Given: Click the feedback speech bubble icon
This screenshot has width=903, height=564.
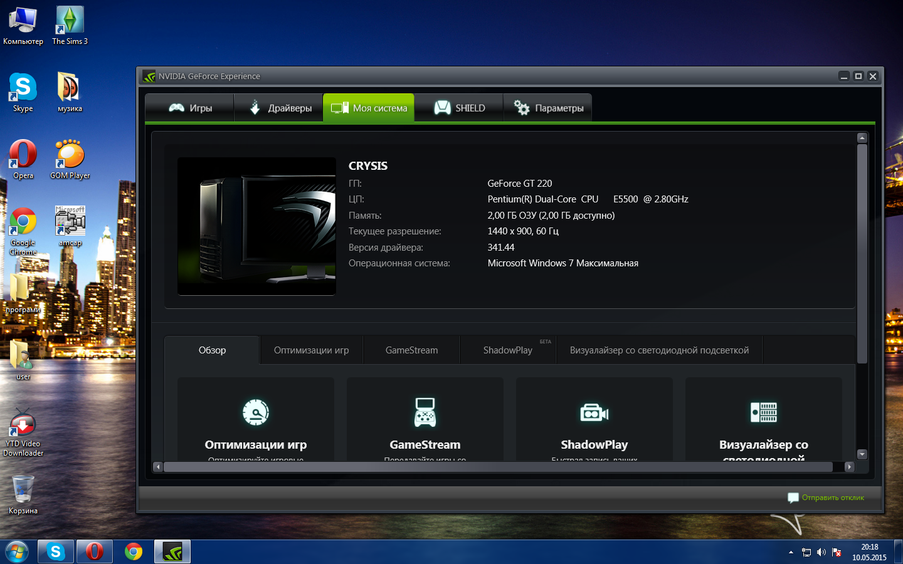Looking at the screenshot, I should [793, 498].
